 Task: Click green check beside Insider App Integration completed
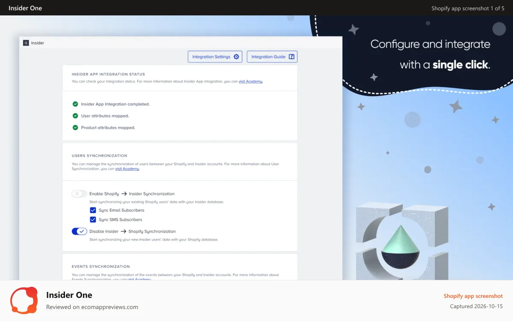[75, 104]
